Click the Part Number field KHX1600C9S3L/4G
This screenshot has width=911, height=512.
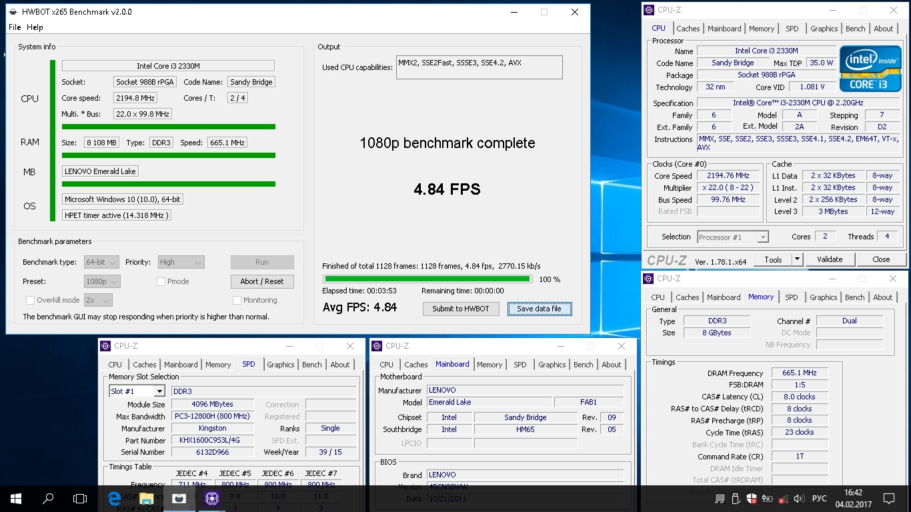[x=213, y=441]
